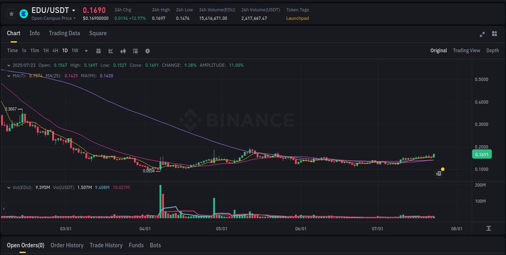The height and width of the screenshot is (255, 506).
Task: Open chart settings gear
Action: coord(147,51)
